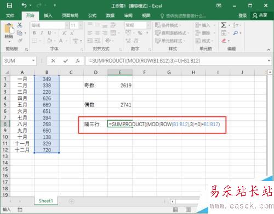Switch to the Review tab
This screenshot has height=214, width=274.
pyautogui.click(x=128, y=15)
